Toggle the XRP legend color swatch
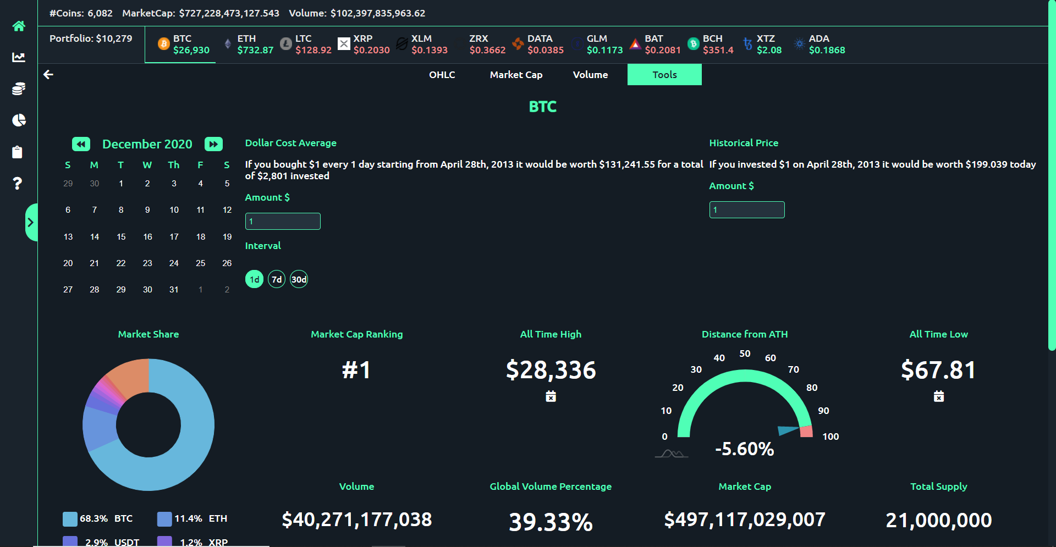The image size is (1056, 547). pos(164,542)
